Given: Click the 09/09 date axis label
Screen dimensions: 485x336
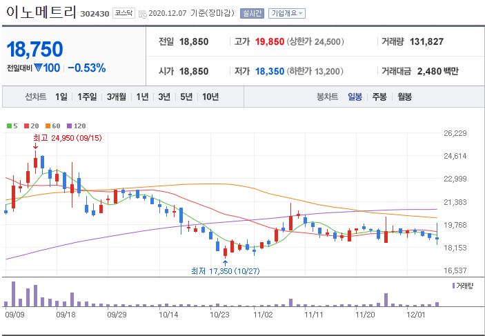Looking at the screenshot, I should (x=15, y=315).
